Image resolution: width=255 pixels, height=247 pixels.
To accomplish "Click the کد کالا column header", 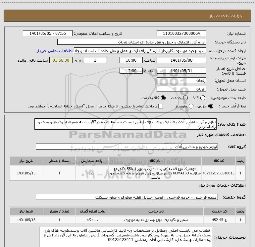I will point(219,161).
